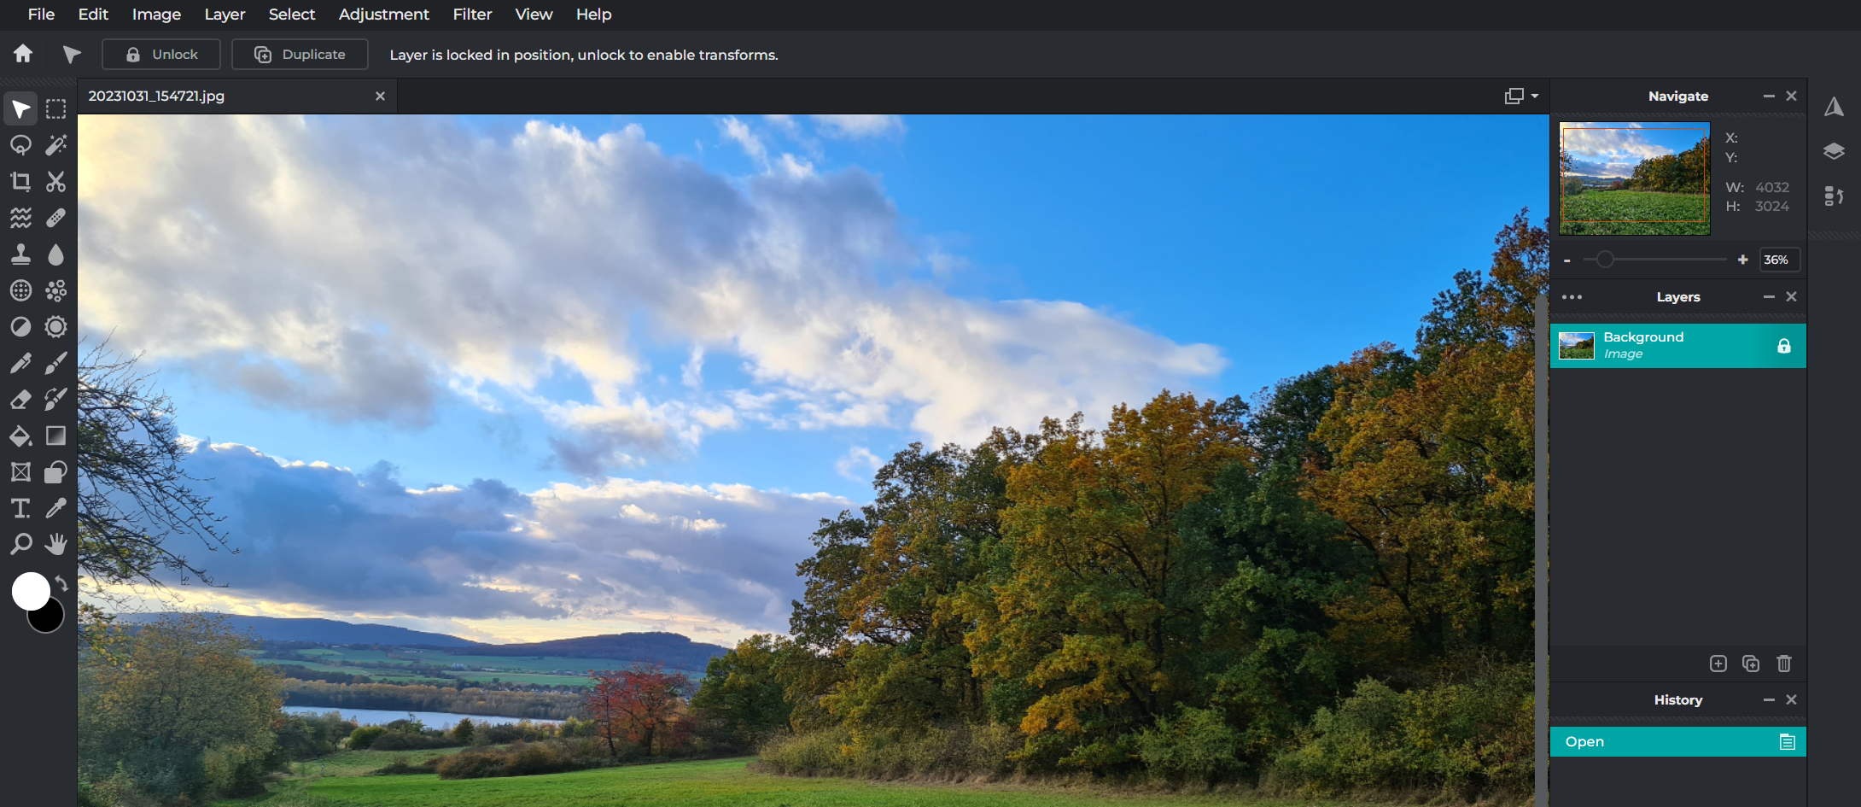
Task: Select the Fill bucket tool
Action: [20, 436]
